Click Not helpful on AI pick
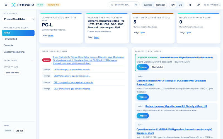223x139 pixels. [157, 67]
